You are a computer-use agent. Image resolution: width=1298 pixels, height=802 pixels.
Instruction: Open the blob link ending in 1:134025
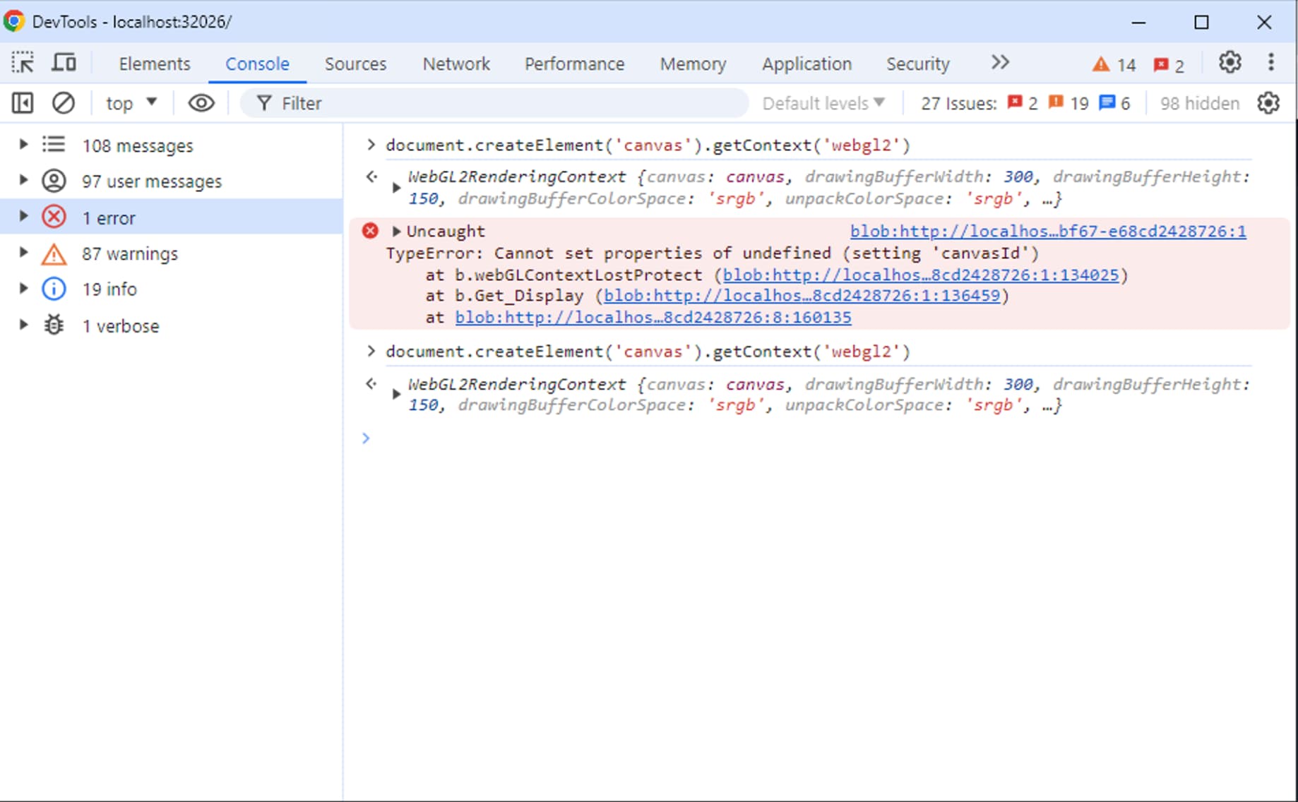pyautogui.click(x=920, y=275)
